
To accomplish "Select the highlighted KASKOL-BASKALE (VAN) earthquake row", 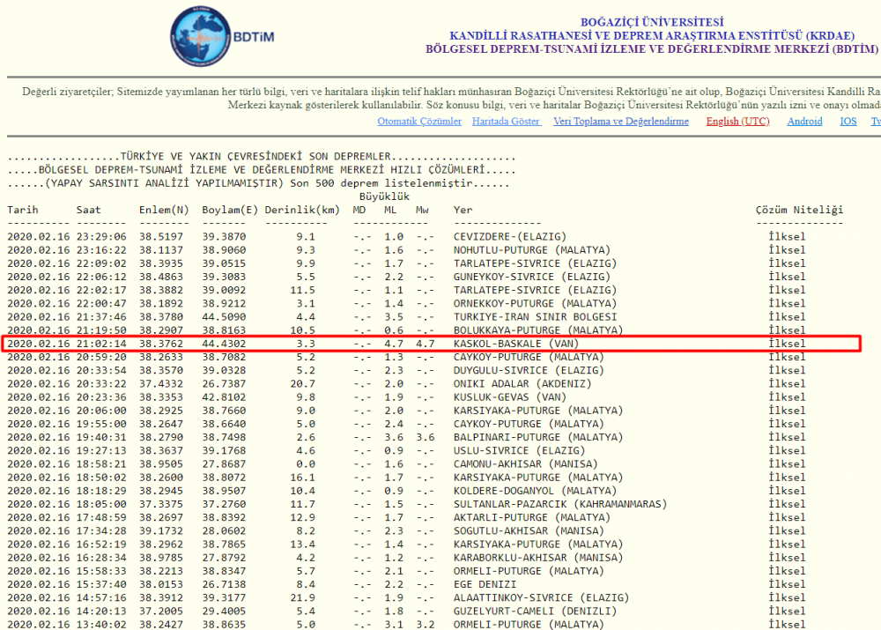I will coord(431,344).
